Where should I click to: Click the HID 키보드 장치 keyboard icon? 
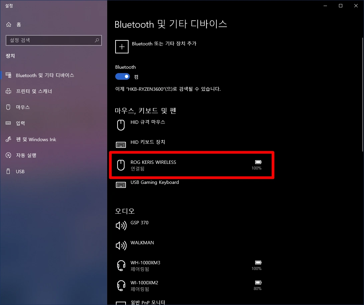point(121,145)
